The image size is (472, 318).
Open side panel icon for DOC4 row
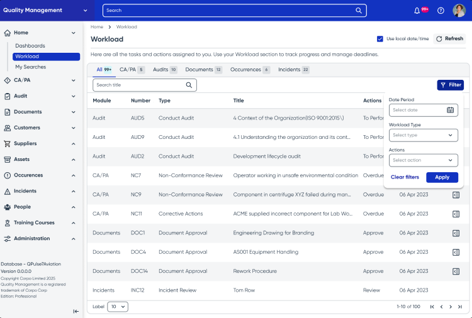(456, 252)
